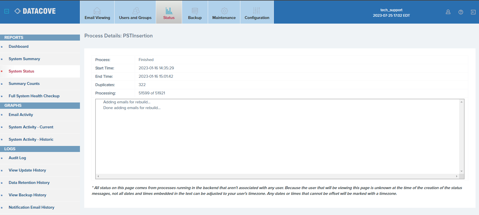479x215 pixels.
Task: Open the Maintenance gear icon
Action: coord(224,11)
